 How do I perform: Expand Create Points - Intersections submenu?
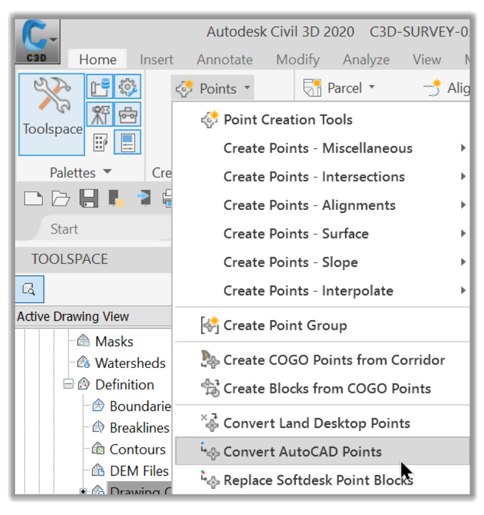(322, 177)
